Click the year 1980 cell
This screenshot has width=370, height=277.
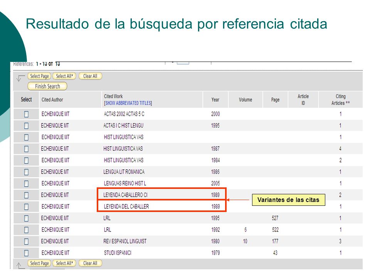[x=215, y=241]
